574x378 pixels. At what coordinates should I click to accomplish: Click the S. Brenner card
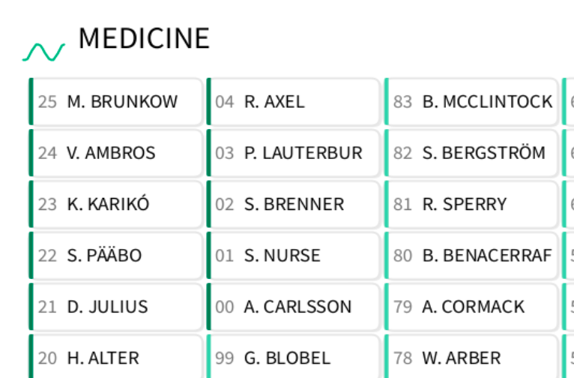(294, 204)
